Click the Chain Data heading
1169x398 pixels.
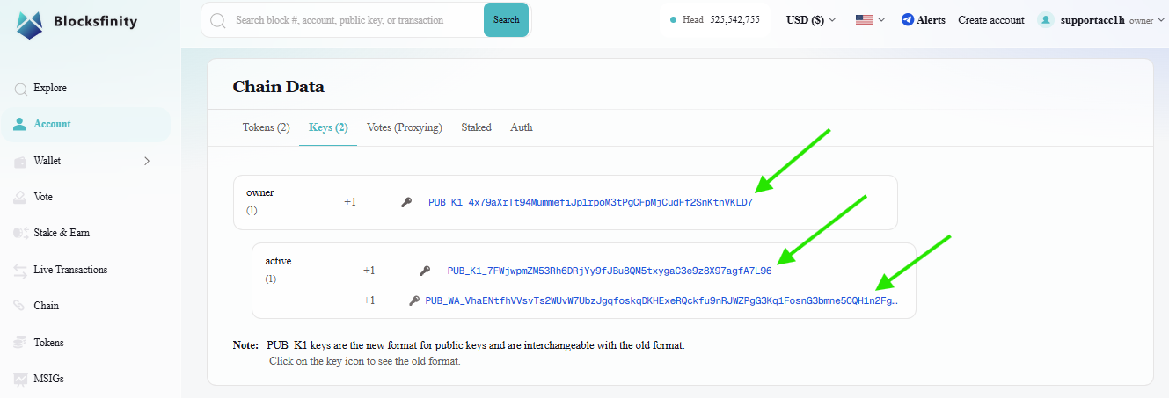[x=278, y=87]
